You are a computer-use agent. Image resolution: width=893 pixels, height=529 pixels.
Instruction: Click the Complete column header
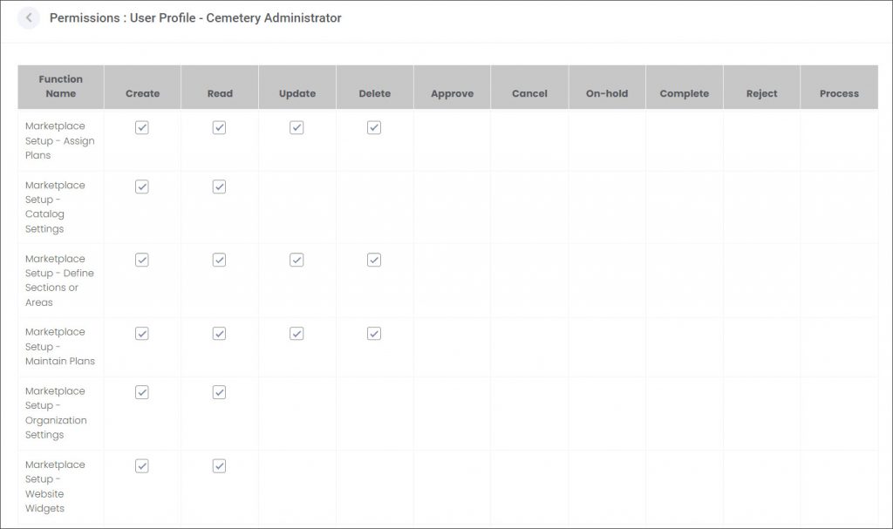point(685,86)
